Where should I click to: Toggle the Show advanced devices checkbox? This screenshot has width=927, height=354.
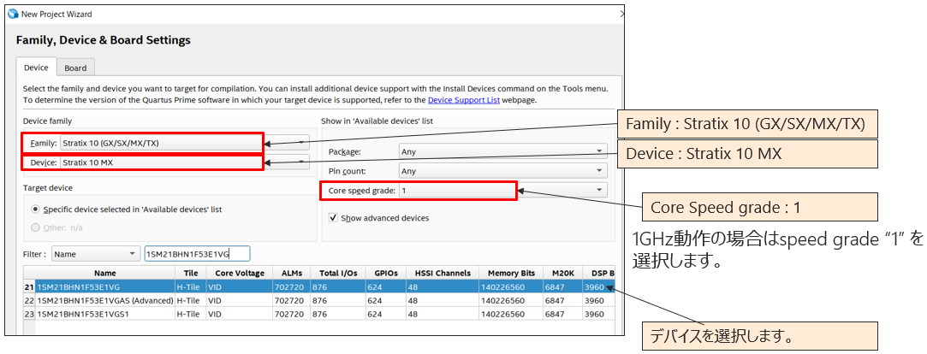334,218
